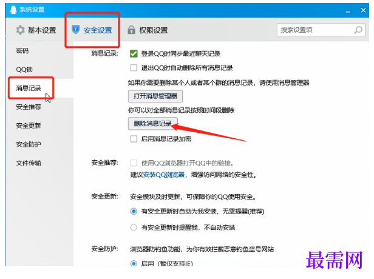Open the 基本设置 tab
Screen dimensions: 374x279
pyautogui.click(x=36, y=30)
